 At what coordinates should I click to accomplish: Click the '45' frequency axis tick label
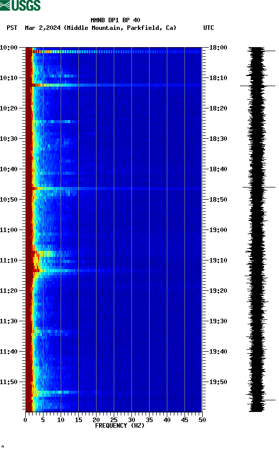click(x=184, y=420)
